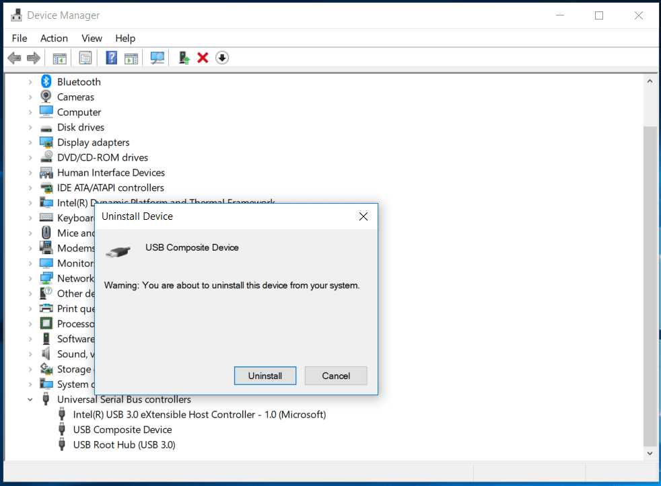The image size is (661, 486).
Task: Select USB Composite Device tree item
Action: [123, 430]
